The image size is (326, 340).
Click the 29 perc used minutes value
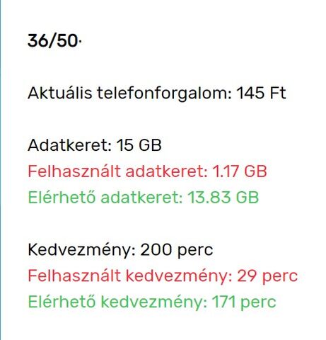267,276
